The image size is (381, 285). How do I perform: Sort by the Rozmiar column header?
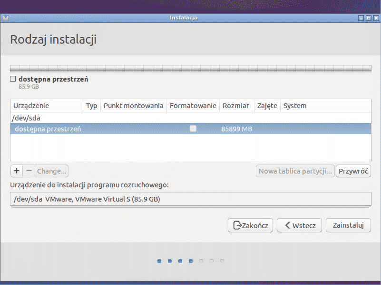point(236,106)
